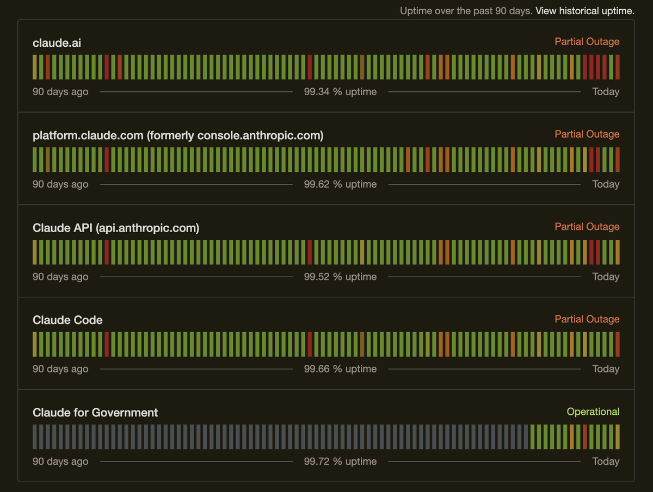Select the Claude Code component name
This screenshot has width=653, height=492.
click(x=67, y=320)
